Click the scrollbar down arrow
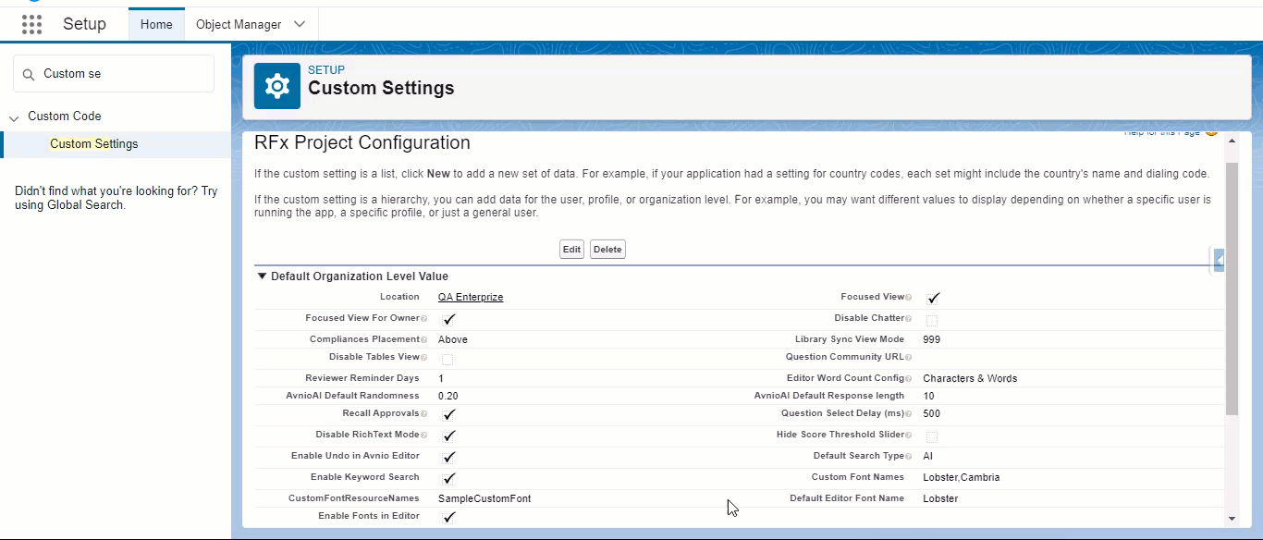1263x540 pixels. tap(1232, 520)
